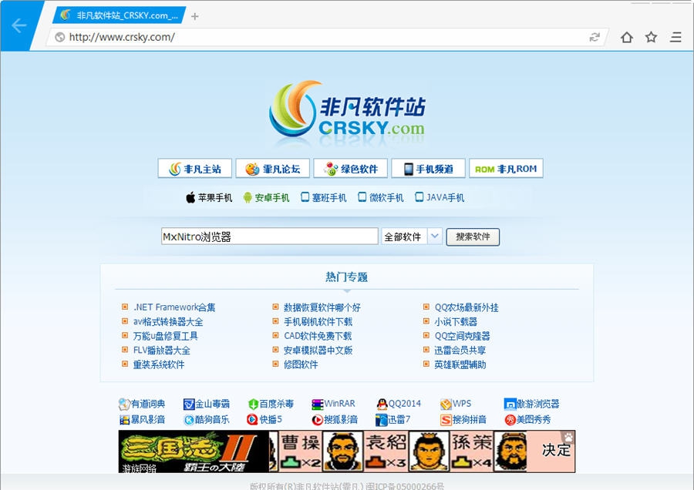This screenshot has height=490, width=694.
Task: Click the WPS software icon
Action: pos(446,404)
